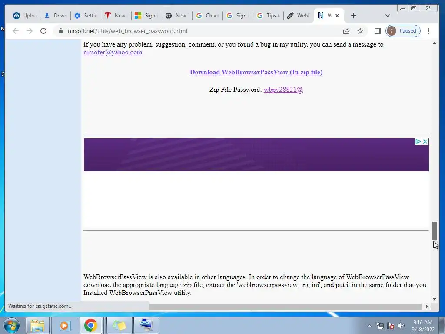
Task: Click the horizontal scrollbar thumb
Action: (x=285, y=307)
